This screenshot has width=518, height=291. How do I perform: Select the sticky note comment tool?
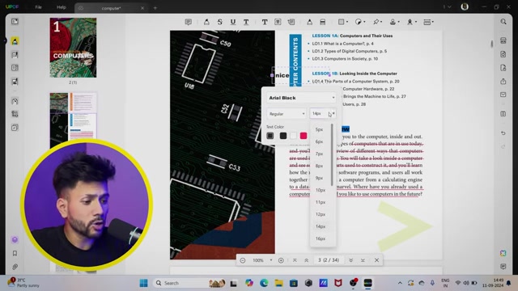(x=189, y=22)
